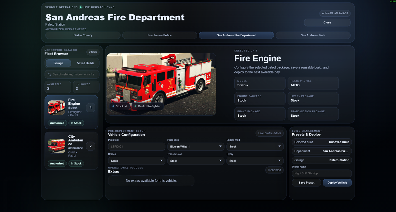Click the Paleto Station subtitle
The width and height of the screenshot is (396, 212).
click(x=55, y=24)
